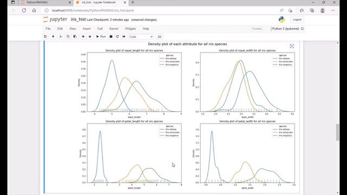Cut selected cells with the scissors icon
Image resolution: width=347 pixels, height=195 pixels.
[61, 37]
